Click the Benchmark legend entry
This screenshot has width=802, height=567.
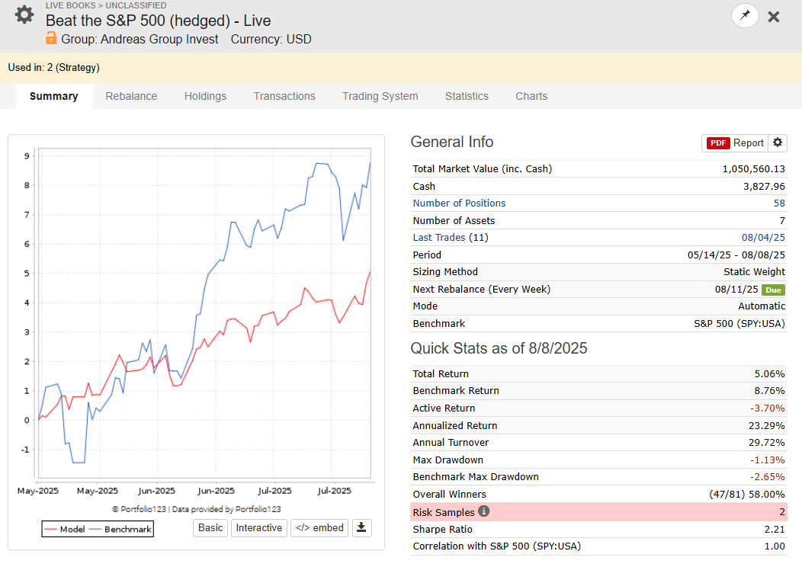pos(120,529)
